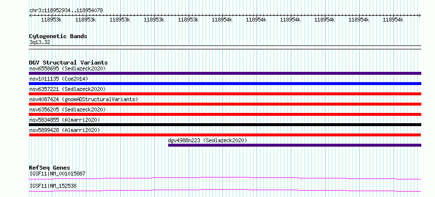The width and height of the screenshot is (435, 197).
Task: Click the chr3:118952934..118954078 coordinate label
Action: click(x=66, y=11)
